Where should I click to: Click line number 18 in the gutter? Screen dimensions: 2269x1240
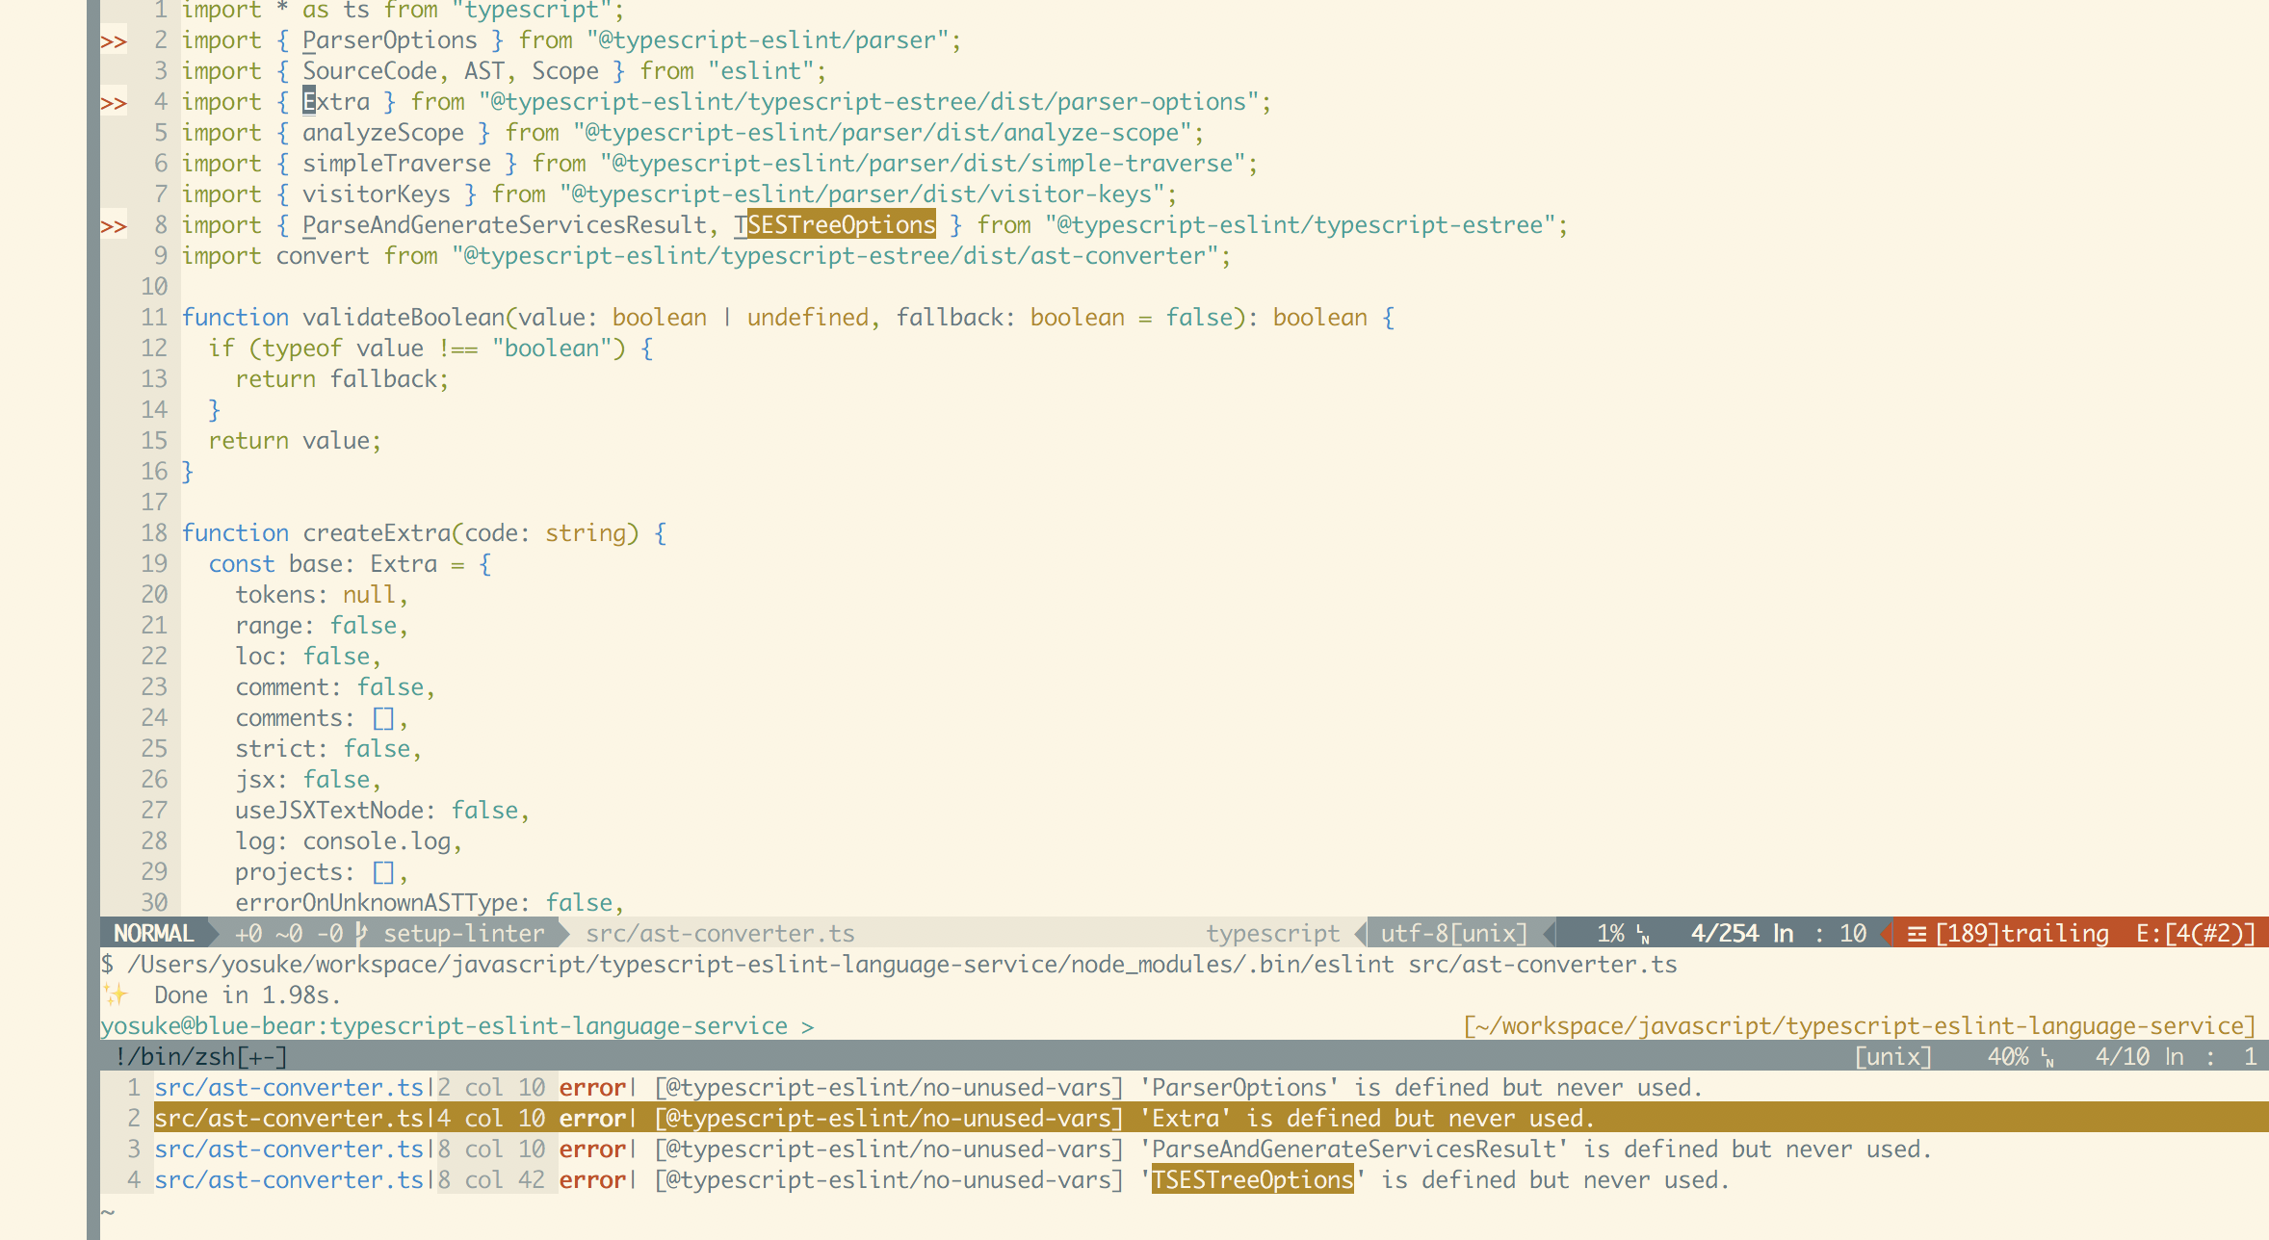(154, 532)
